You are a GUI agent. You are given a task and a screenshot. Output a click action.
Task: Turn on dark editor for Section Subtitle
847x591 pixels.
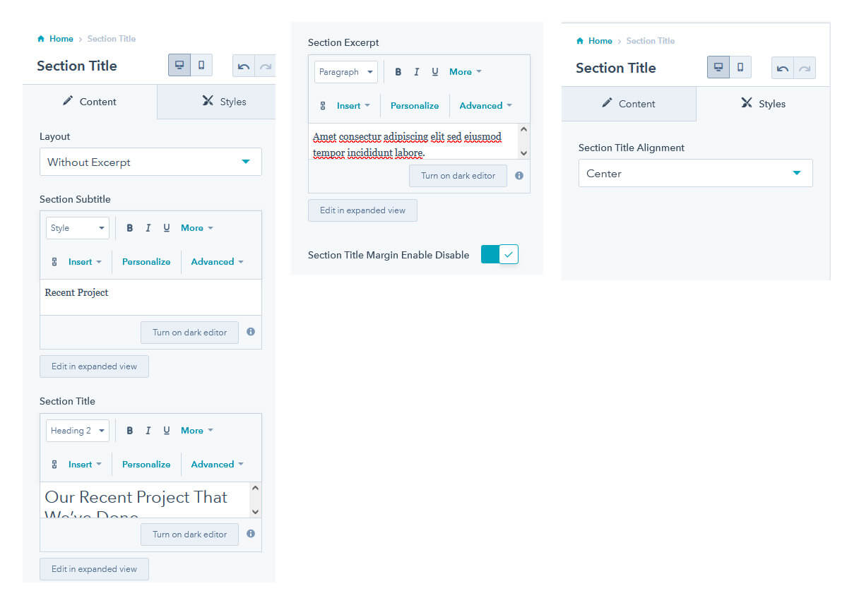pyautogui.click(x=189, y=333)
